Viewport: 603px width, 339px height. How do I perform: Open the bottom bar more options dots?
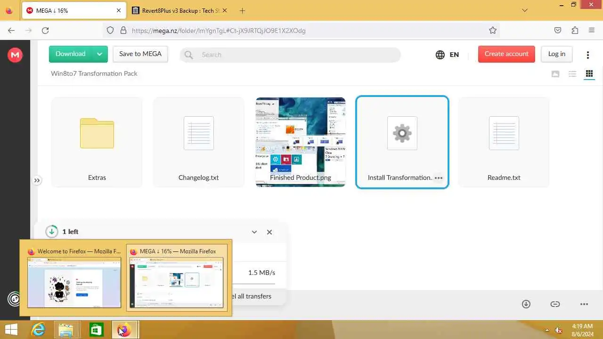[584, 304]
